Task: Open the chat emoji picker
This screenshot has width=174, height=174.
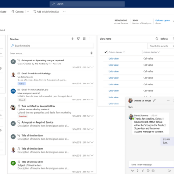Action: click(148, 171)
